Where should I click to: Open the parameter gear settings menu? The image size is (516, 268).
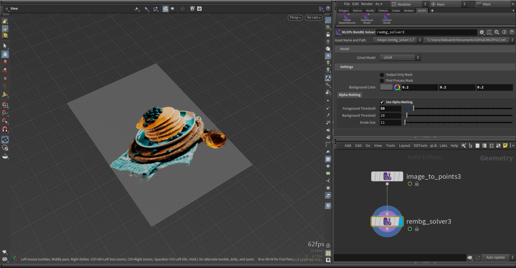(481, 32)
